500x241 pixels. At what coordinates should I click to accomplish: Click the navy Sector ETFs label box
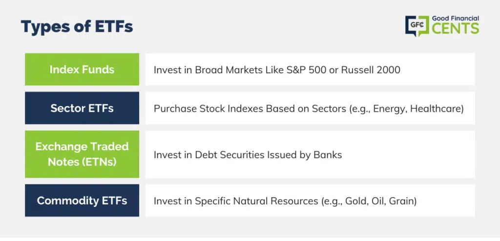(82, 108)
